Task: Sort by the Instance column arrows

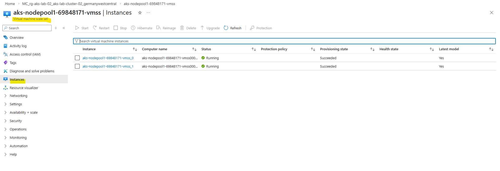Action: 135,49
